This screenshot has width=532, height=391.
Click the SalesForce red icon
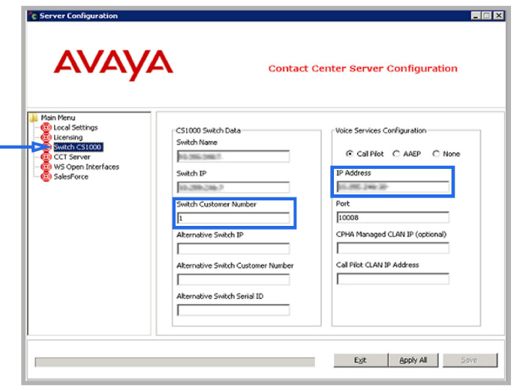(x=46, y=177)
